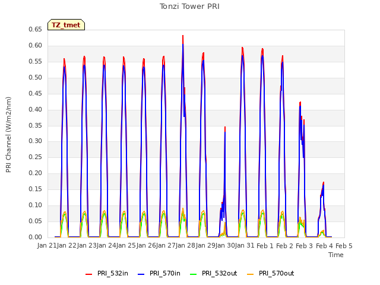Click the Jan 31 x-axis tick label
380x285 pixels.
245,246
